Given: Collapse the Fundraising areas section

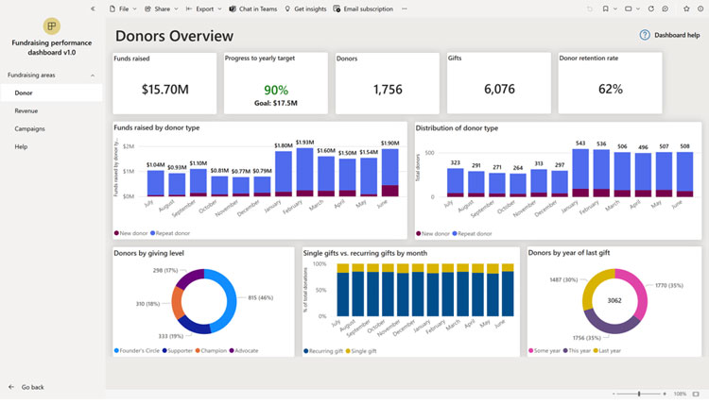Looking at the screenshot, I should pyautogui.click(x=92, y=75).
